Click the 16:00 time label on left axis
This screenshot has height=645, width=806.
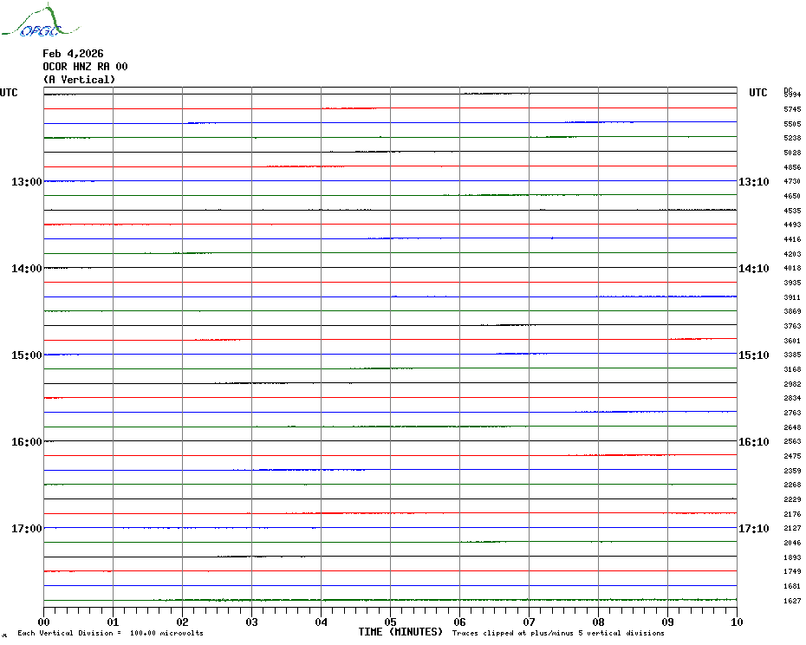pos(26,442)
